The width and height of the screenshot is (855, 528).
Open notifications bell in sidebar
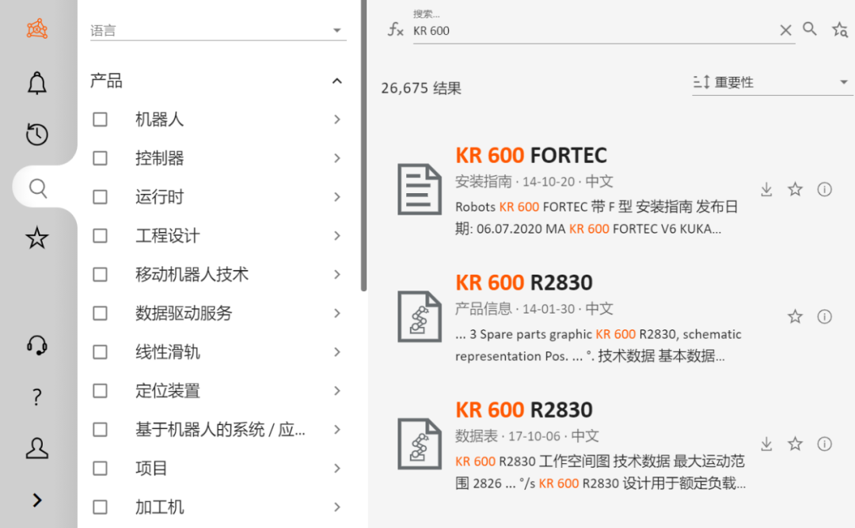click(37, 83)
